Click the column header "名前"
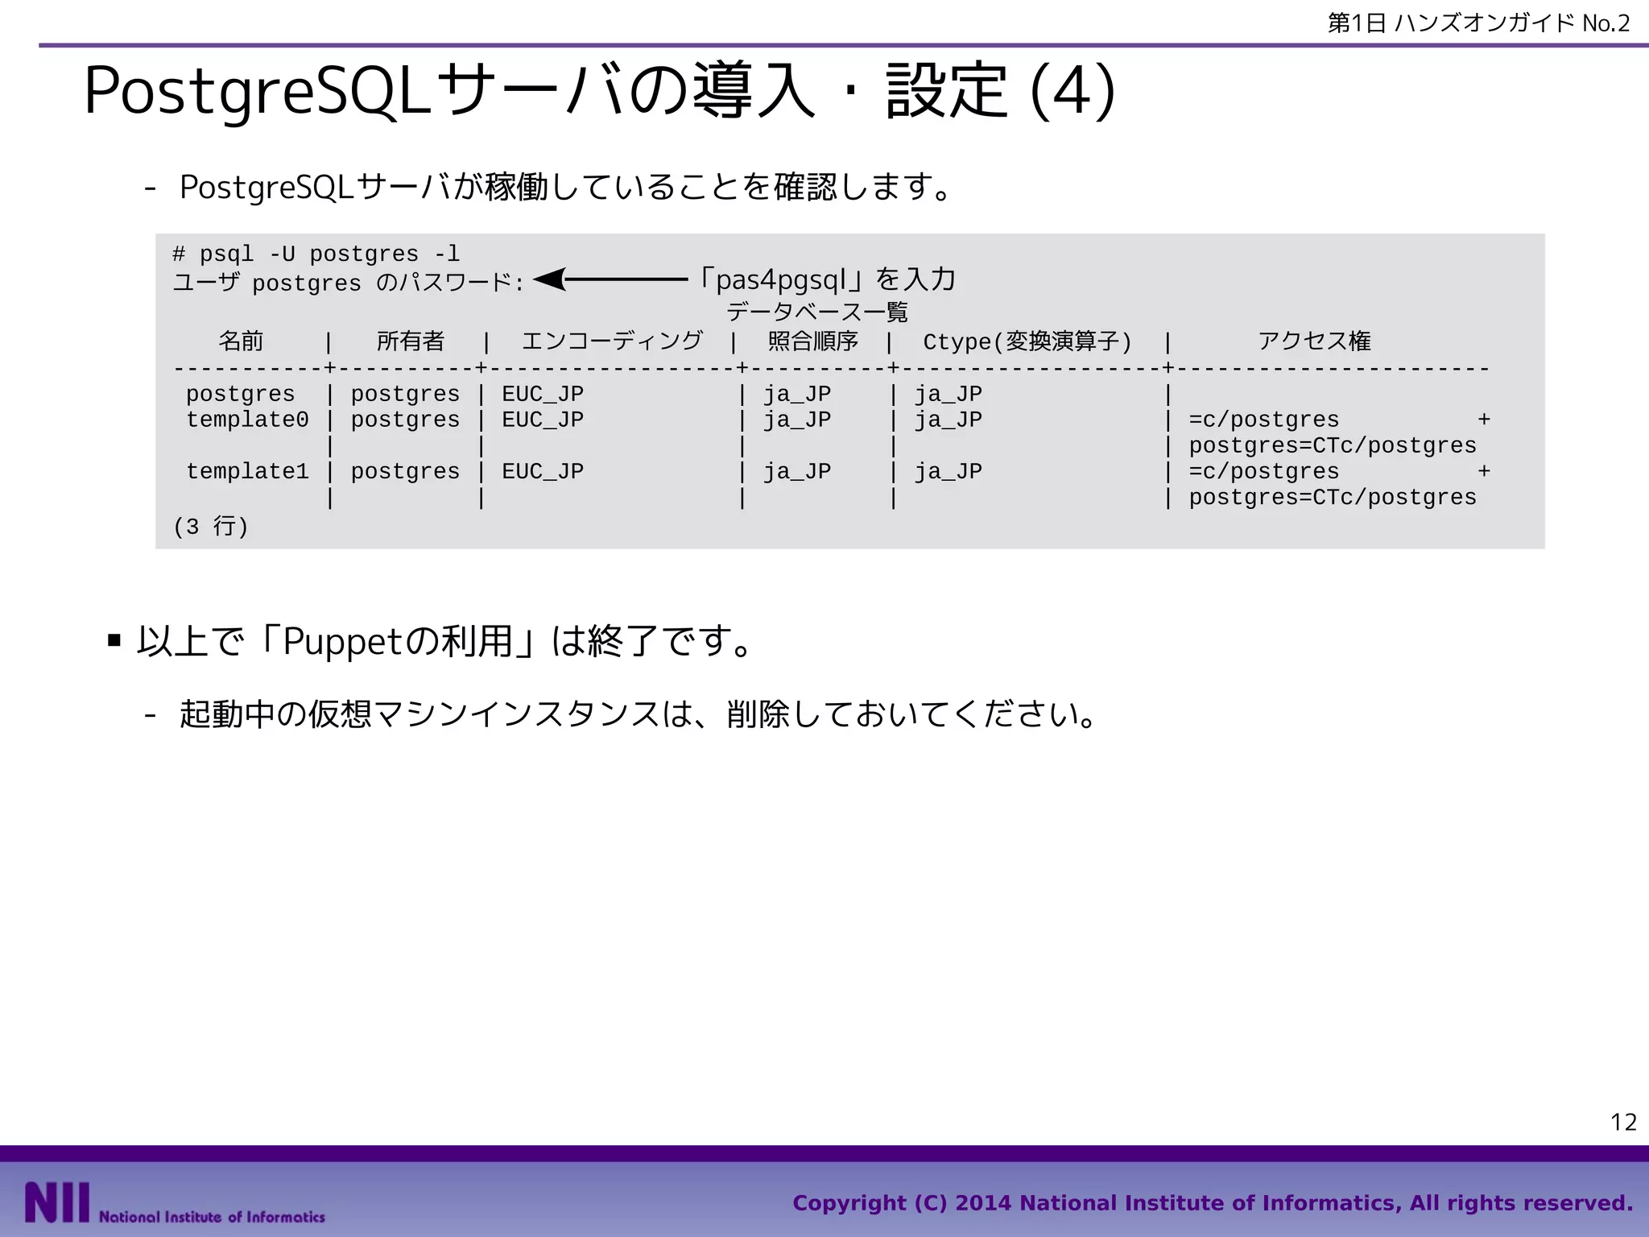Image resolution: width=1649 pixels, height=1237 pixels. pos(241,341)
